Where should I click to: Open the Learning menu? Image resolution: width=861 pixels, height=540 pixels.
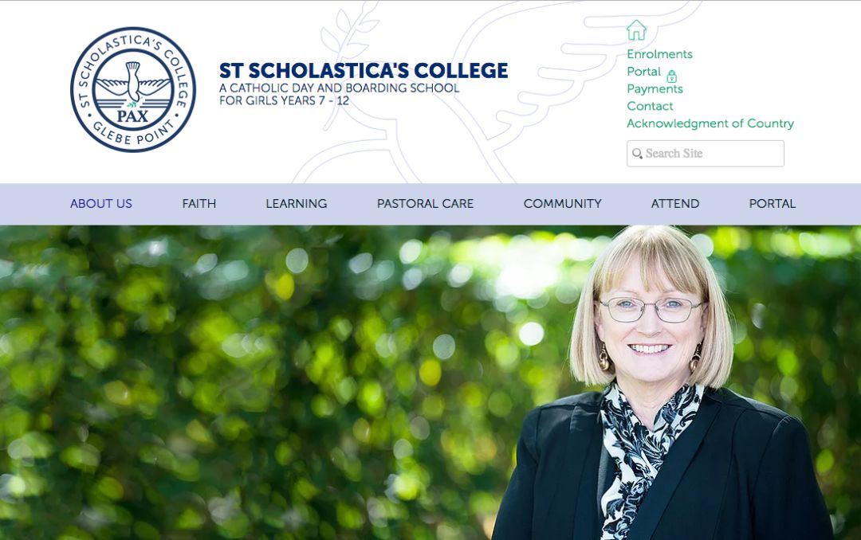(x=297, y=204)
